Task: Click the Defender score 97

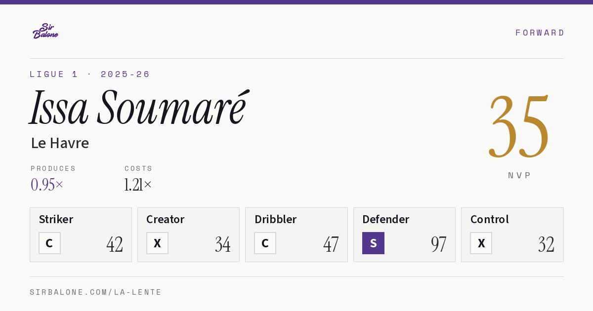Action: tap(438, 244)
